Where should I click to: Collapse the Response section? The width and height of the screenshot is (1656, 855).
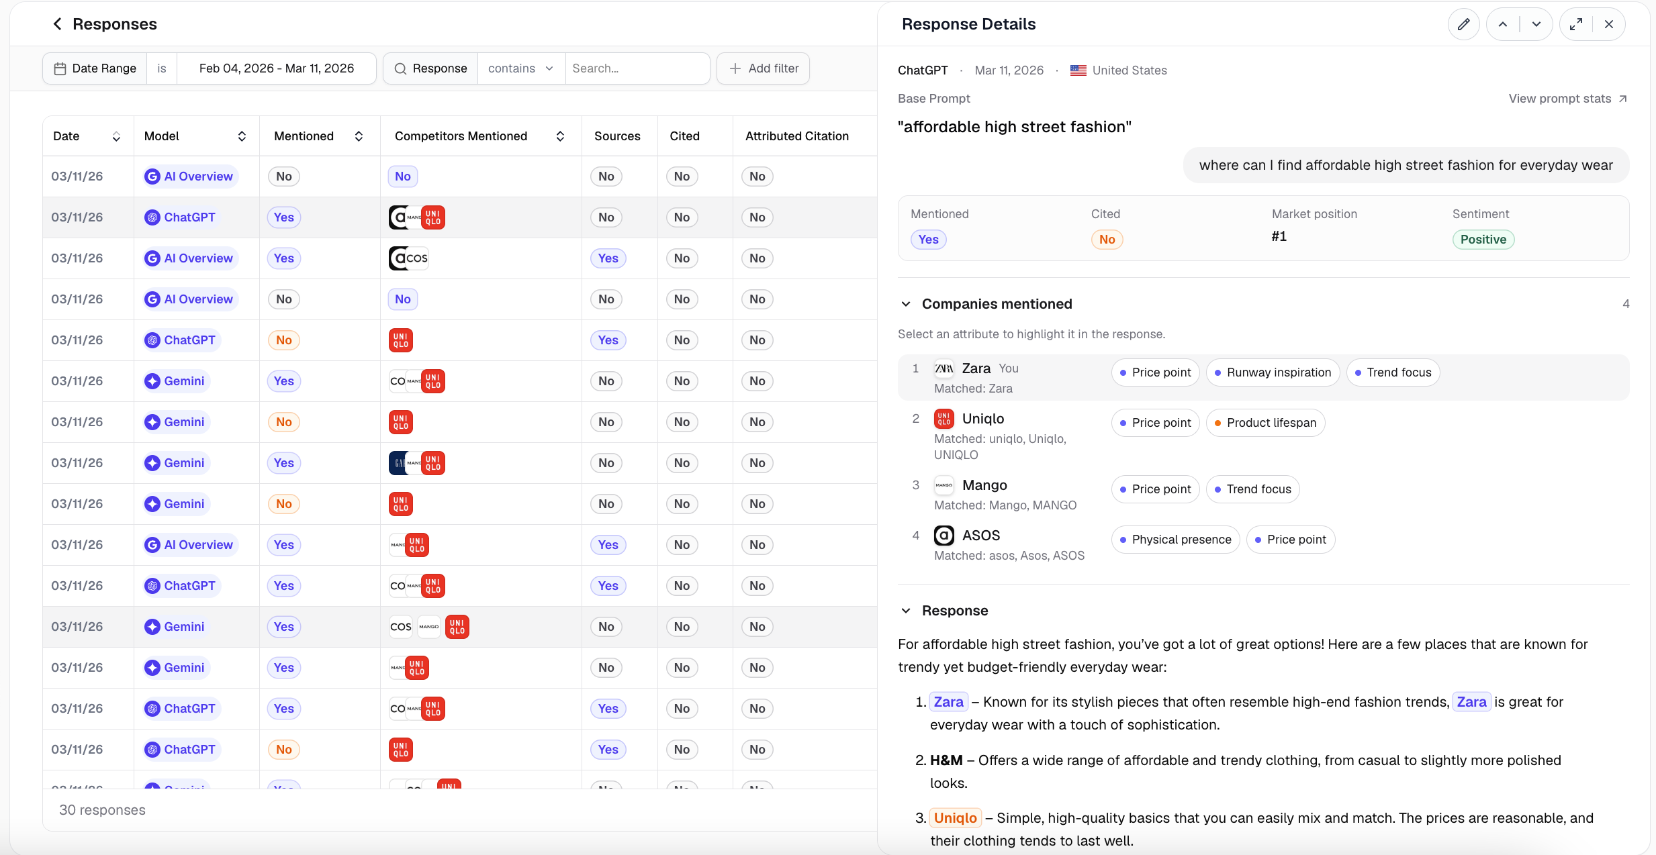906,611
